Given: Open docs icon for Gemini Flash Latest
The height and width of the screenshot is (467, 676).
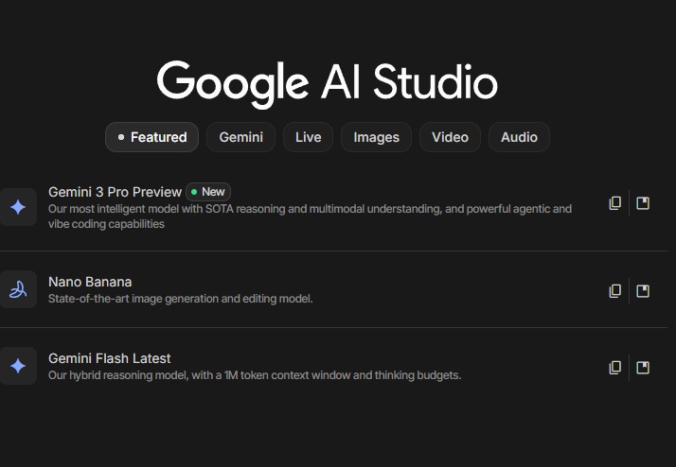Looking at the screenshot, I should 643,367.
